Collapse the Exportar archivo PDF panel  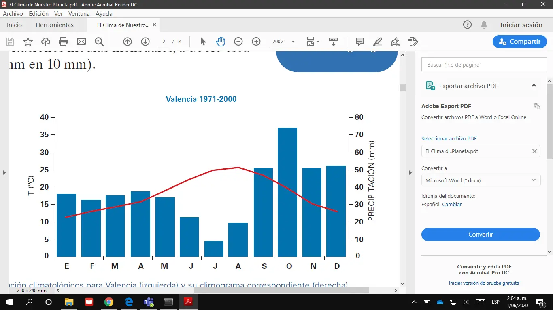coord(534,86)
